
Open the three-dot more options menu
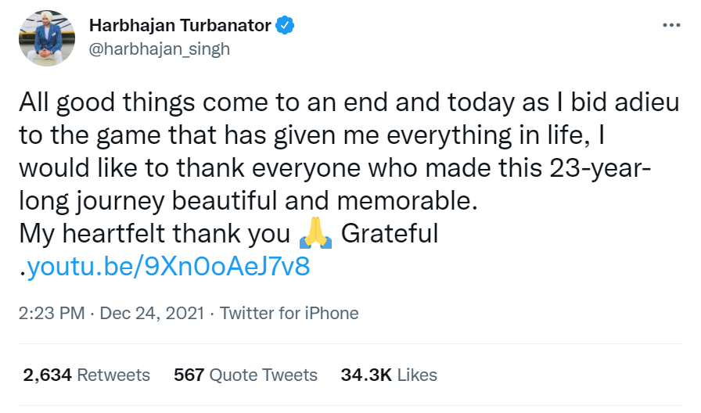tap(671, 25)
